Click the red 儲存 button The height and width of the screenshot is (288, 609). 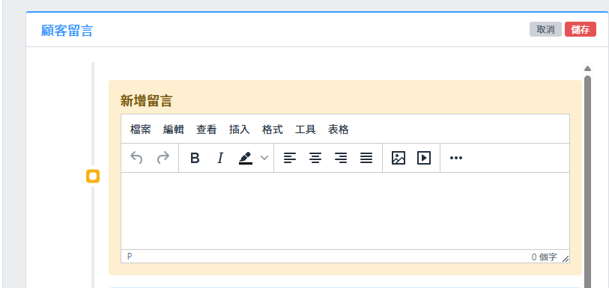point(581,29)
